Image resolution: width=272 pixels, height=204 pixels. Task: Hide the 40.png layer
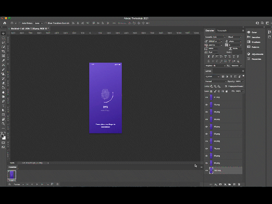click(x=206, y=127)
